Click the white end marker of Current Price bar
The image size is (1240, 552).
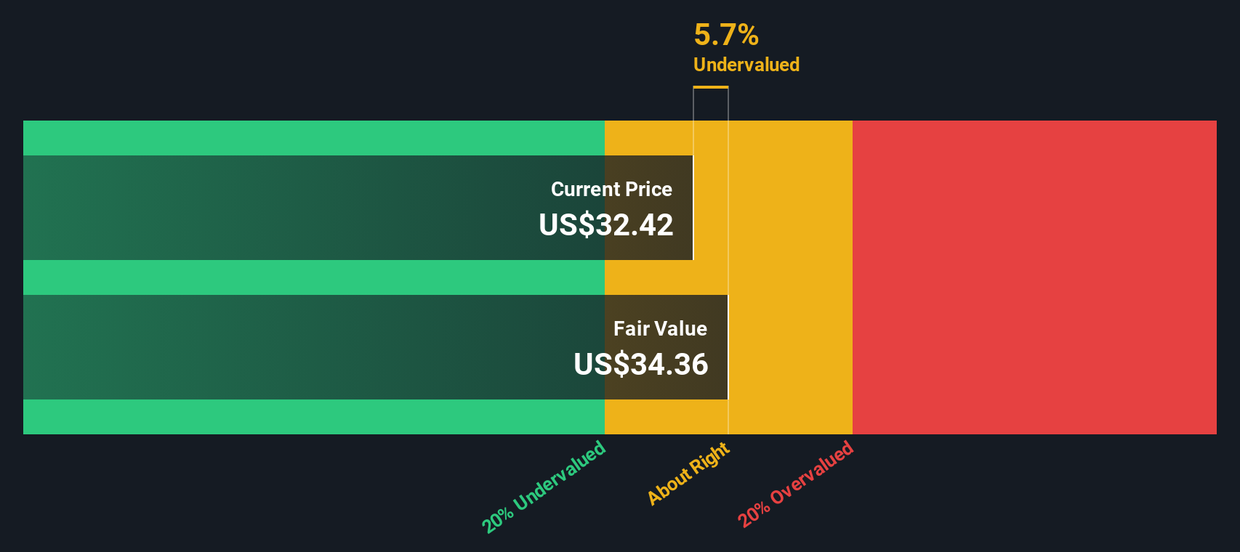(693, 208)
